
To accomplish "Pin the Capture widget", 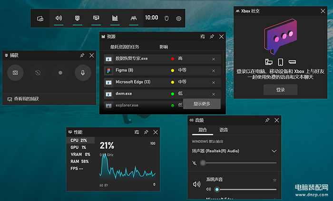I will click(82, 55).
